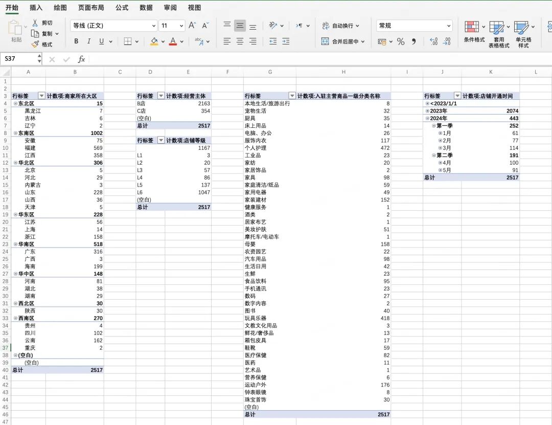Click the italic formatting icon
552x425 pixels.
(x=89, y=41)
